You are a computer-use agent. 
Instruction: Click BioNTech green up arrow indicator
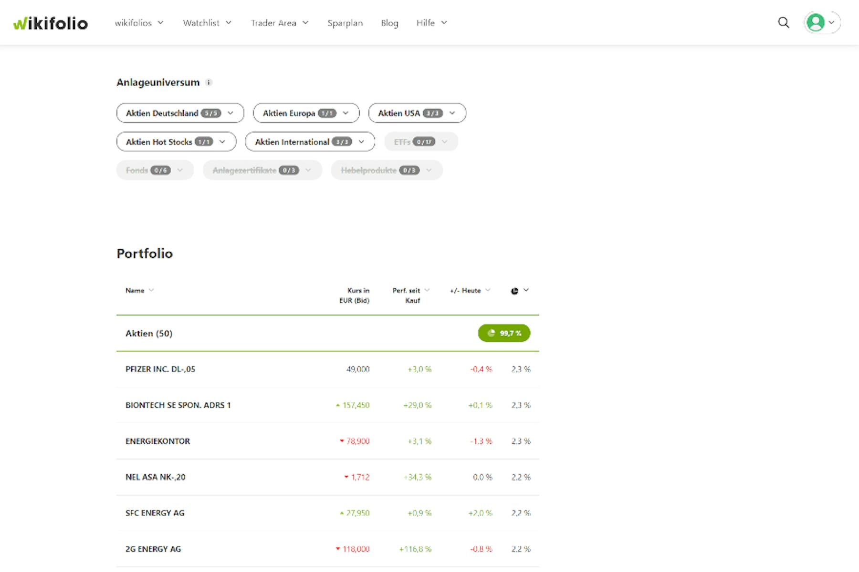click(338, 406)
